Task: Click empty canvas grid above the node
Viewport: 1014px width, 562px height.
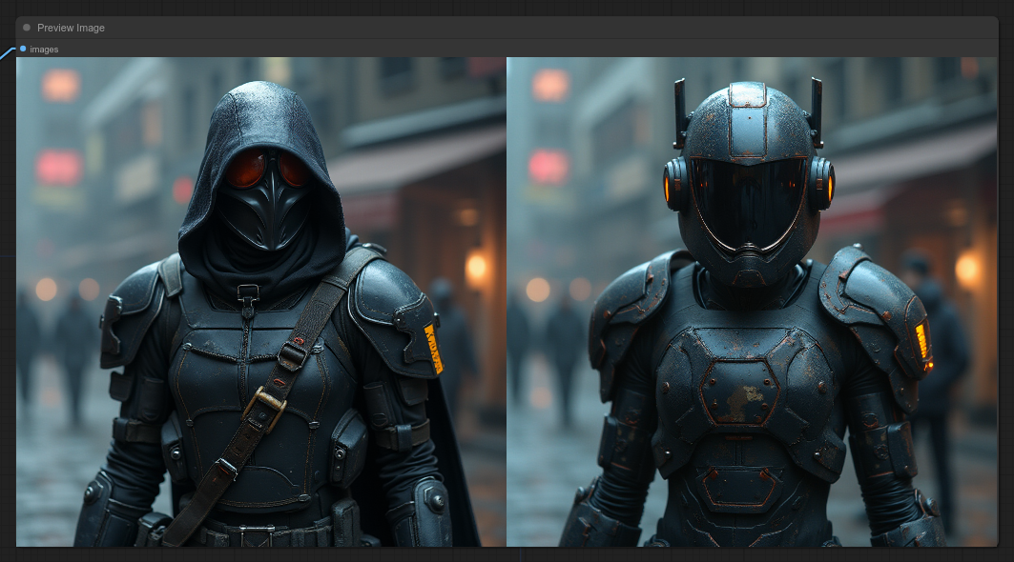Action: (x=477, y=7)
